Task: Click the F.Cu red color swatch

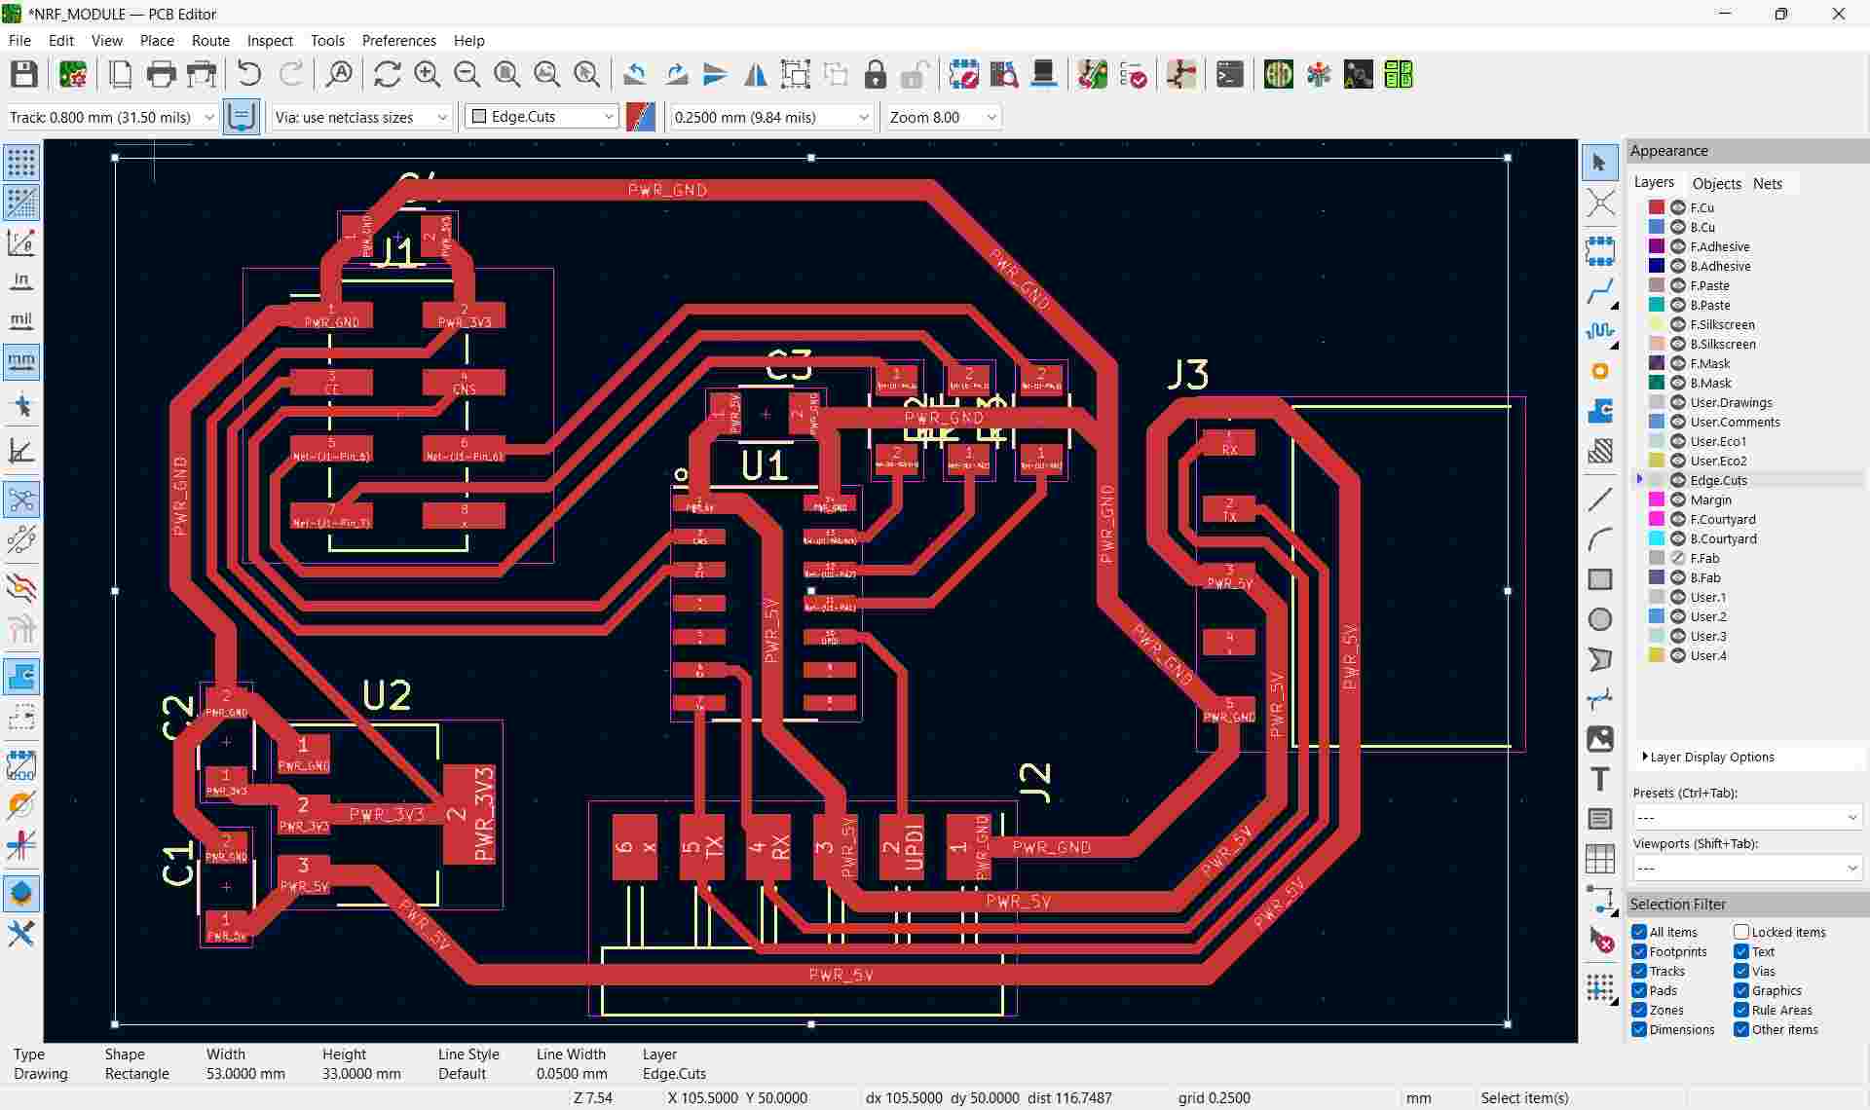Action: pyautogui.click(x=1657, y=207)
